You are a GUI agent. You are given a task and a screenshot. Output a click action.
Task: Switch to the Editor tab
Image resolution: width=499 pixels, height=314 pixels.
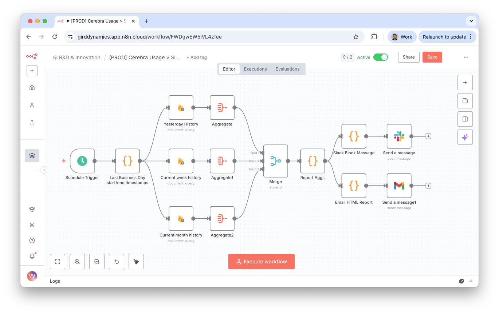pos(229,69)
